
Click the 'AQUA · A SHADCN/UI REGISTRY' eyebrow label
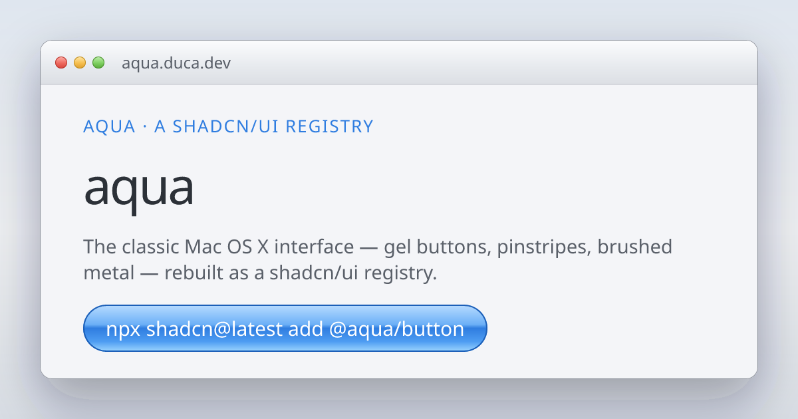(228, 126)
